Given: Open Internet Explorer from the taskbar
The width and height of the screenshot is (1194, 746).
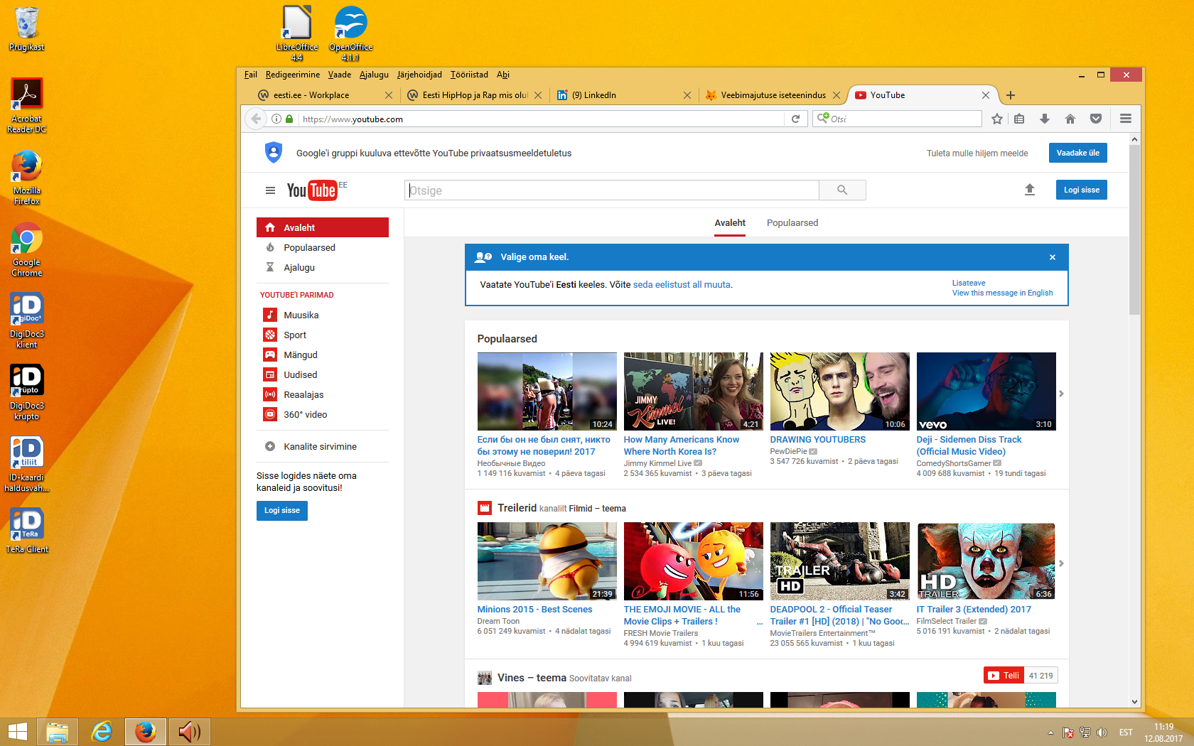Looking at the screenshot, I should click(102, 731).
